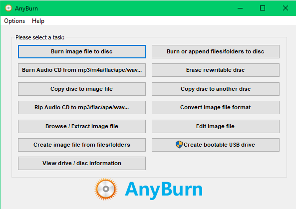Choose Convert image file format
The image size is (296, 209).
pos(216,107)
